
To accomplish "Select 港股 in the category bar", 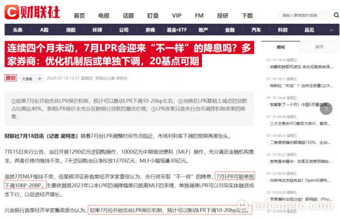I will (x=71, y=30).
